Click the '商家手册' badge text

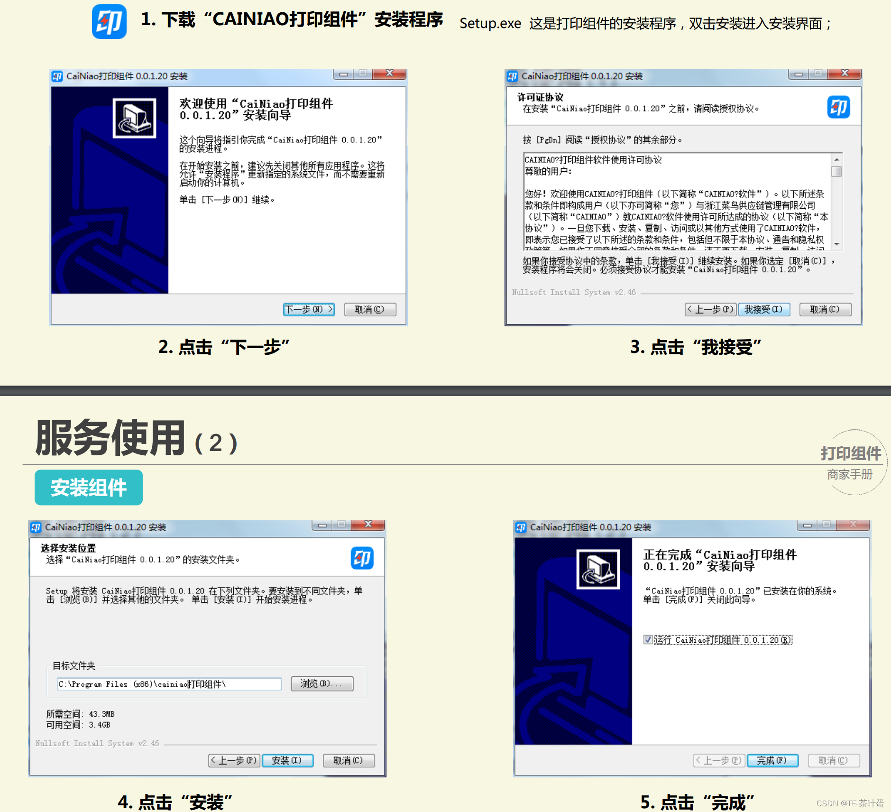[850, 474]
